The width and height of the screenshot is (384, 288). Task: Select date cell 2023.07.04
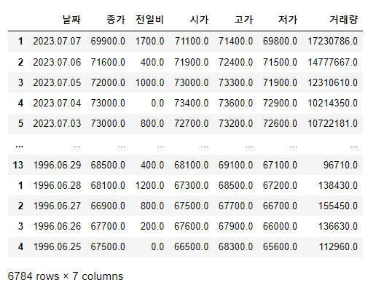pos(57,103)
